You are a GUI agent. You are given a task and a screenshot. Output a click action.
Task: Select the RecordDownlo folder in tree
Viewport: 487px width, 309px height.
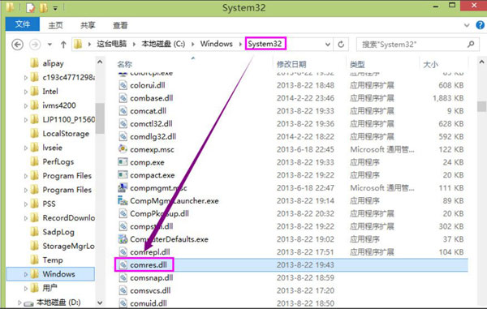point(69,218)
